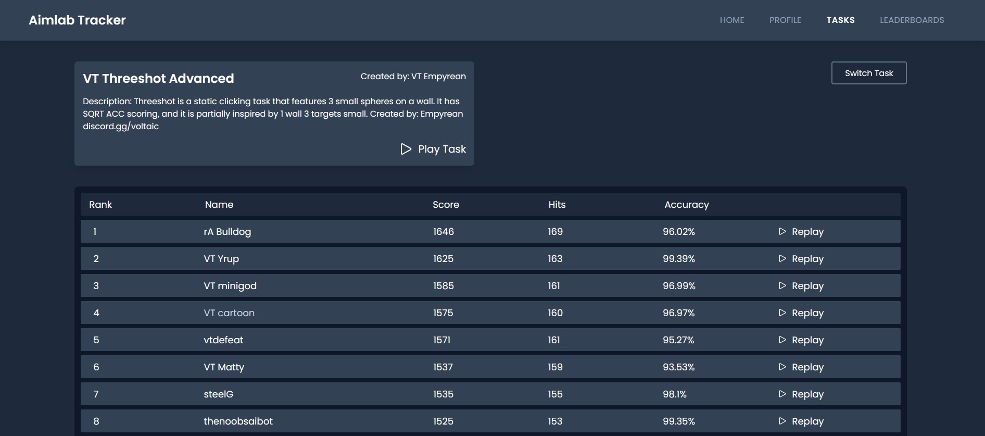The image size is (985, 436).
Task: Click the player name rA Bulldog
Action: pyautogui.click(x=227, y=231)
